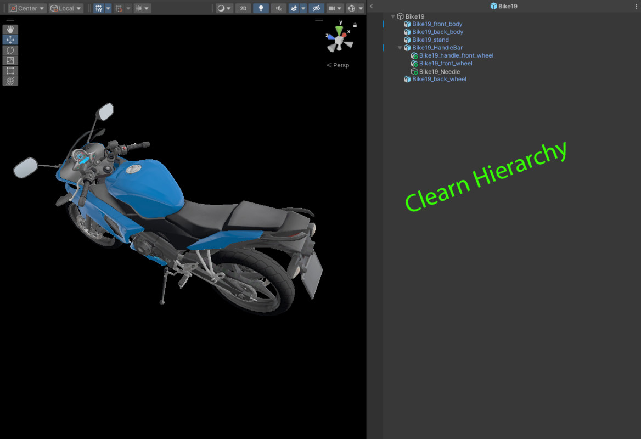Select Bike19_stand in the hierarchy
Screen dimensions: 641x439
[x=431, y=40]
